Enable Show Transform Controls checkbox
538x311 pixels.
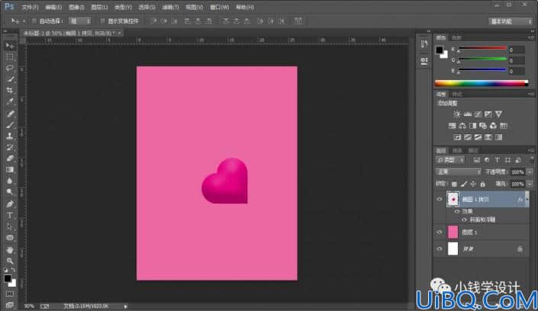click(102, 21)
